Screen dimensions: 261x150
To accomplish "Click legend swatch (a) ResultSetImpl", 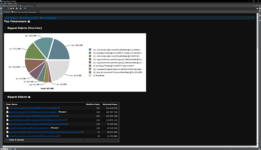I will click(x=90, y=49).
